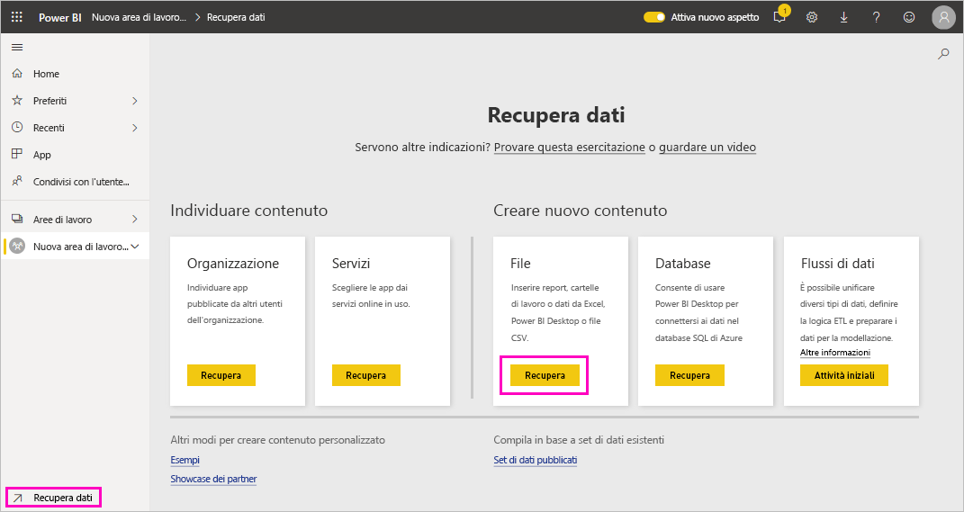Image resolution: width=964 pixels, height=512 pixels.
Task: Collapse the Nuova area di lavoro chevron
Action: point(135,247)
